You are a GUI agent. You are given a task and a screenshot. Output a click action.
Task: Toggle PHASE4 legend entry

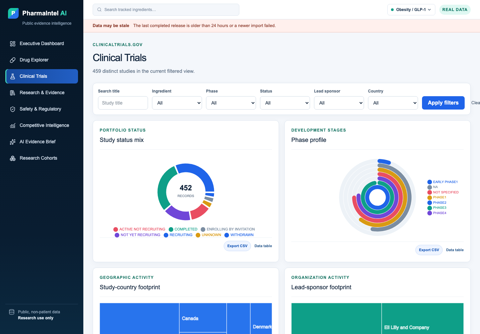click(x=437, y=213)
